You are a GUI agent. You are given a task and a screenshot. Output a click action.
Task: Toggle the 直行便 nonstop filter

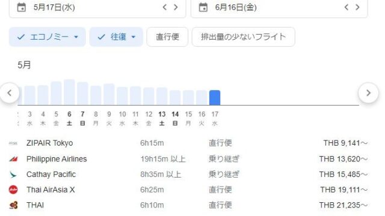(x=167, y=37)
